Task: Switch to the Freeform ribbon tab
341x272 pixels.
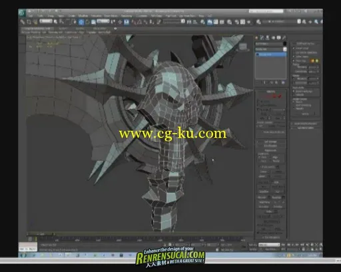Action: [63, 29]
